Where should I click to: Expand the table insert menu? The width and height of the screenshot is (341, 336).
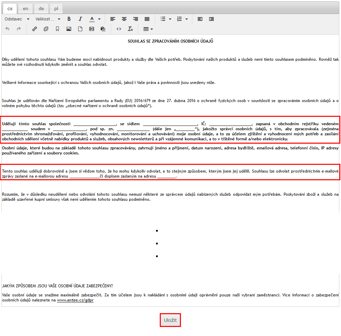pos(148,29)
